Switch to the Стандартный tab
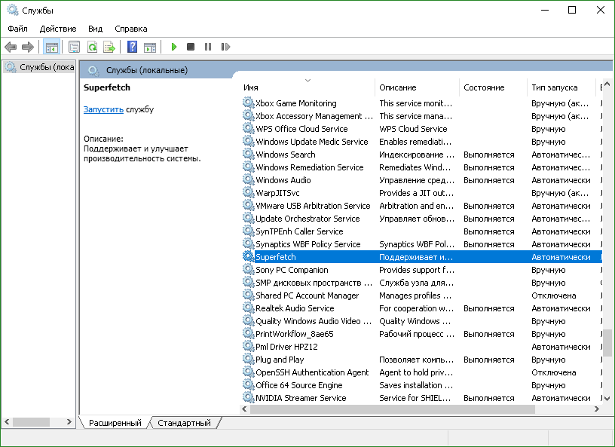Viewport: 615px width, 447px height. tap(184, 423)
